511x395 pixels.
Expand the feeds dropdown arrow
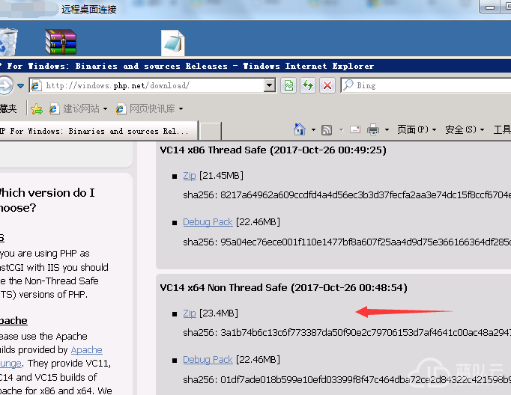click(341, 130)
